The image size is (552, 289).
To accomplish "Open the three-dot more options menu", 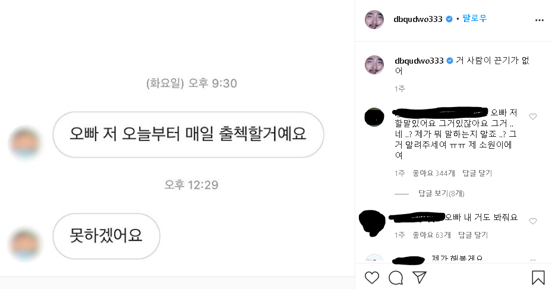I will pyautogui.click(x=540, y=20).
